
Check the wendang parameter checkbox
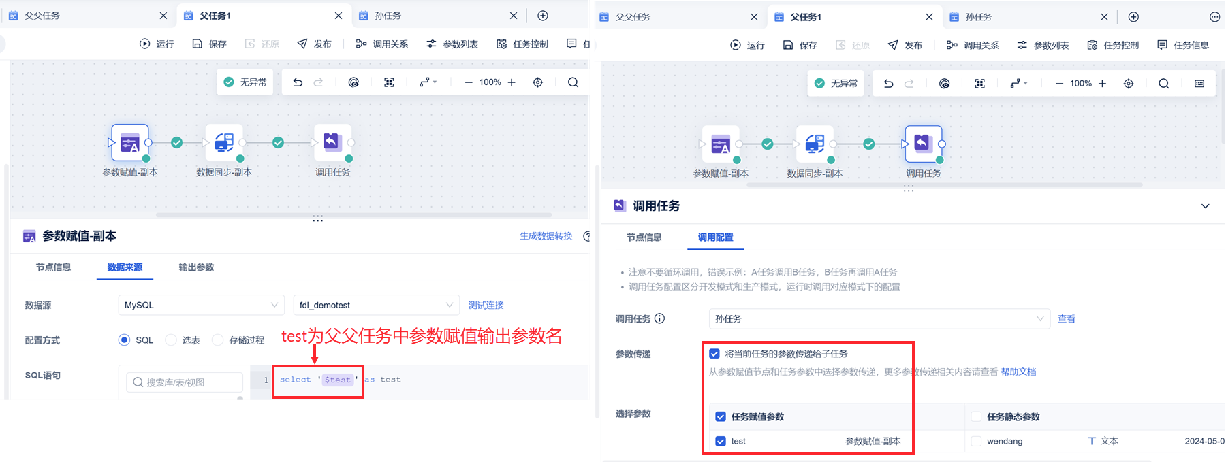point(976,441)
